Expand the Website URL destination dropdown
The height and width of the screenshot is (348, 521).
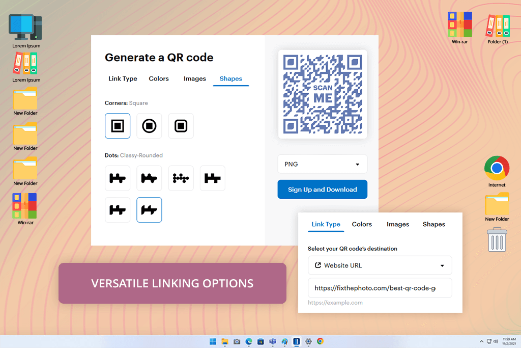pyautogui.click(x=380, y=265)
